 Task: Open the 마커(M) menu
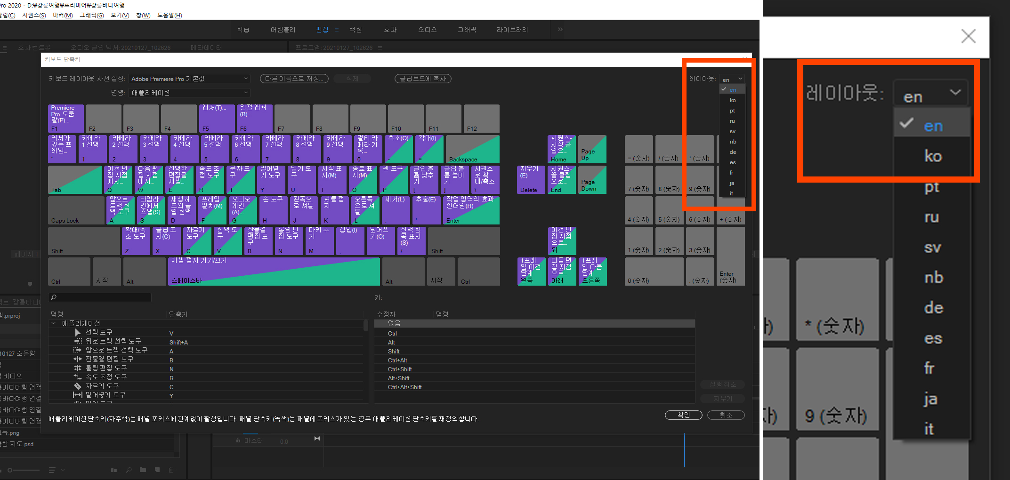point(63,15)
